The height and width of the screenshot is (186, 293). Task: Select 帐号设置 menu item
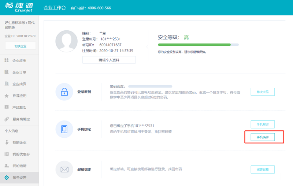pyautogui.click(x=19, y=178)
